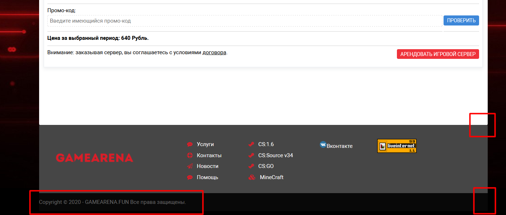This screenshot has height=215, width=506.
Task: Open the Новости footer link
Action: (207, 166)
